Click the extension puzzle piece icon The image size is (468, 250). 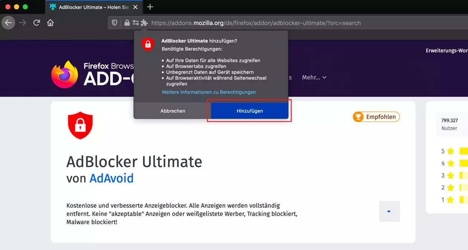tap(144, 23)
